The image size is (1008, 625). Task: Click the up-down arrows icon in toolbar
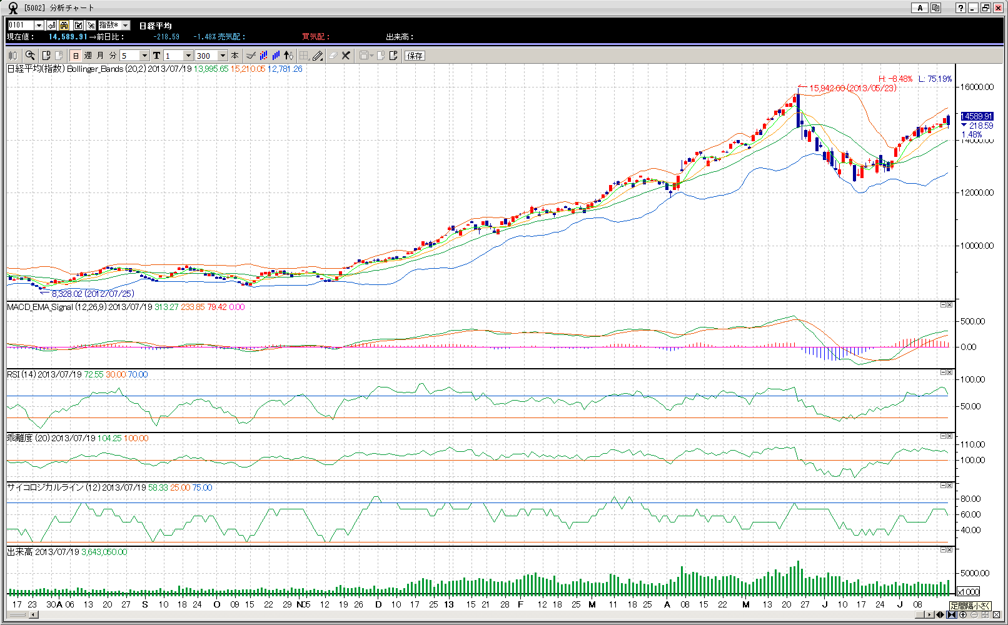pos(288,56)
